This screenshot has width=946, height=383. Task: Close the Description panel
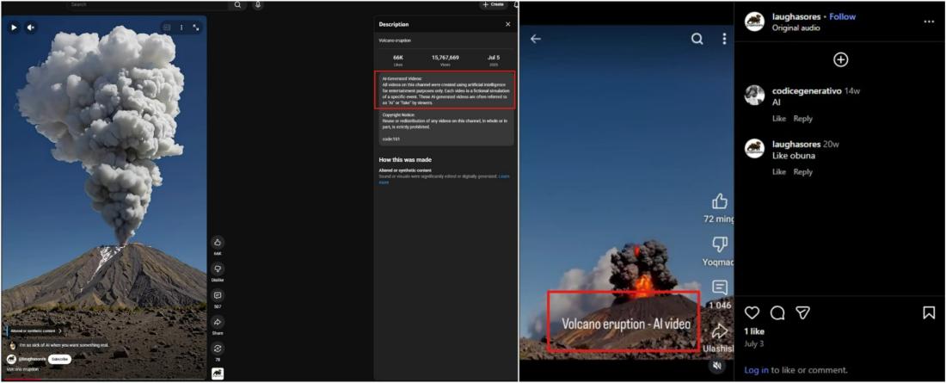[x=507, y=24]
